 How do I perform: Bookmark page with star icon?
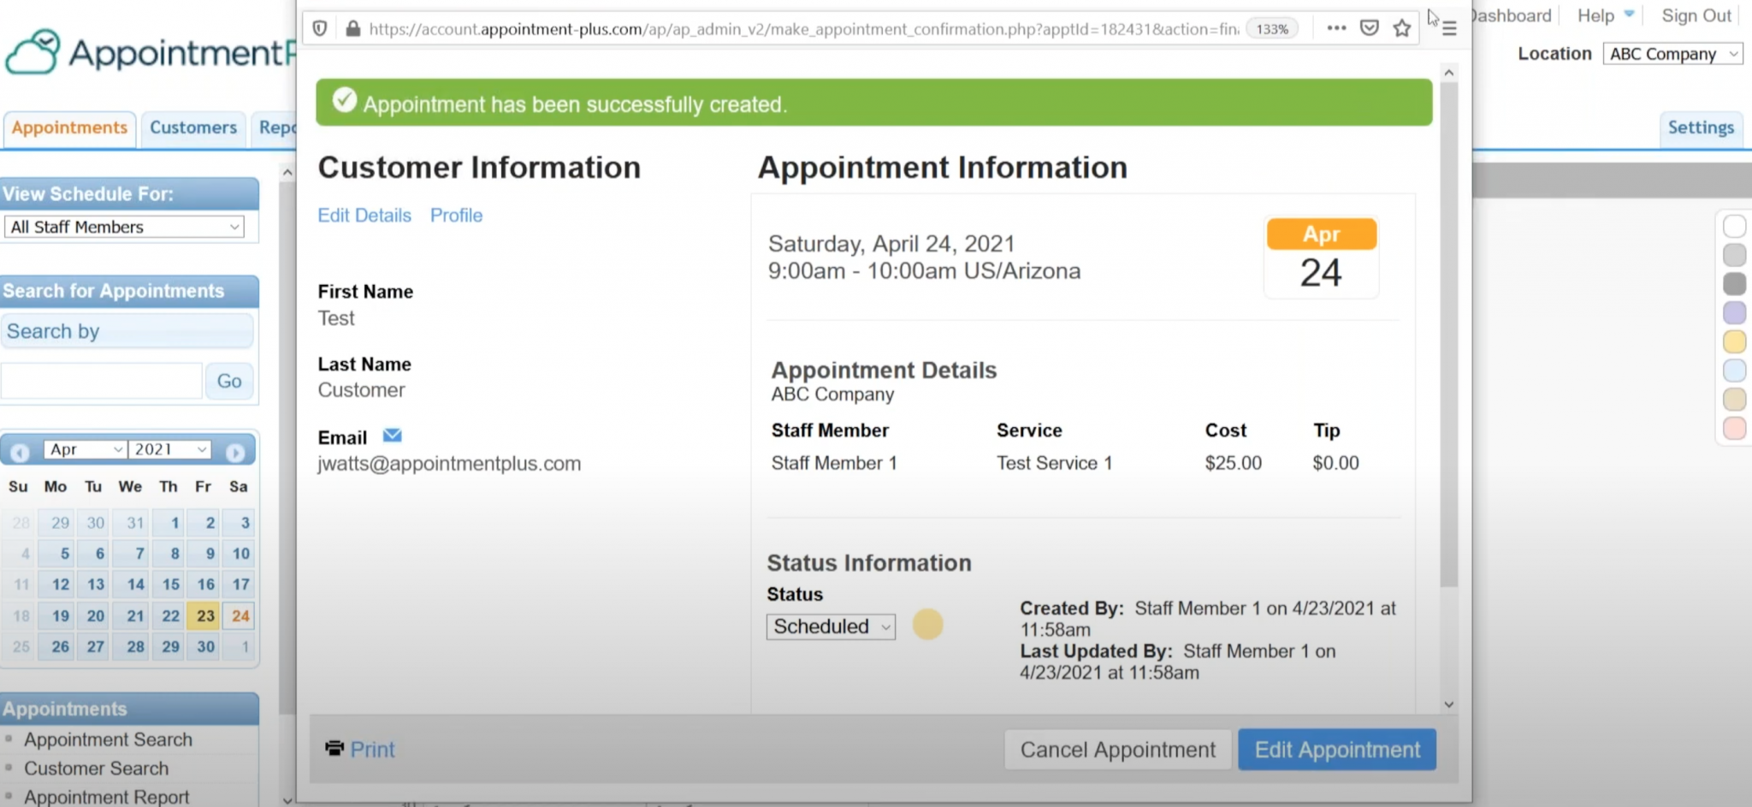[x=1402, y=28]
